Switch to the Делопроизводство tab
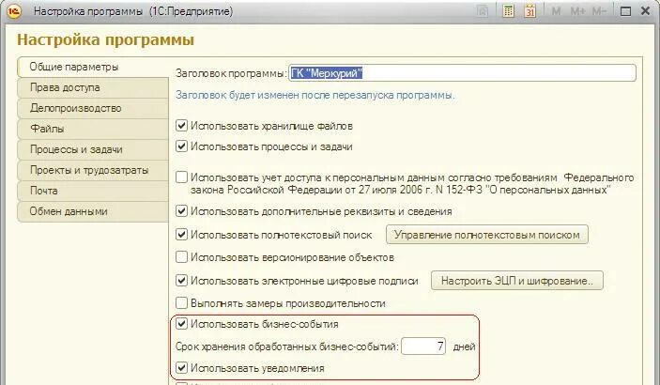The width and height of the screenshot is (660, 385). click(93, 108)
